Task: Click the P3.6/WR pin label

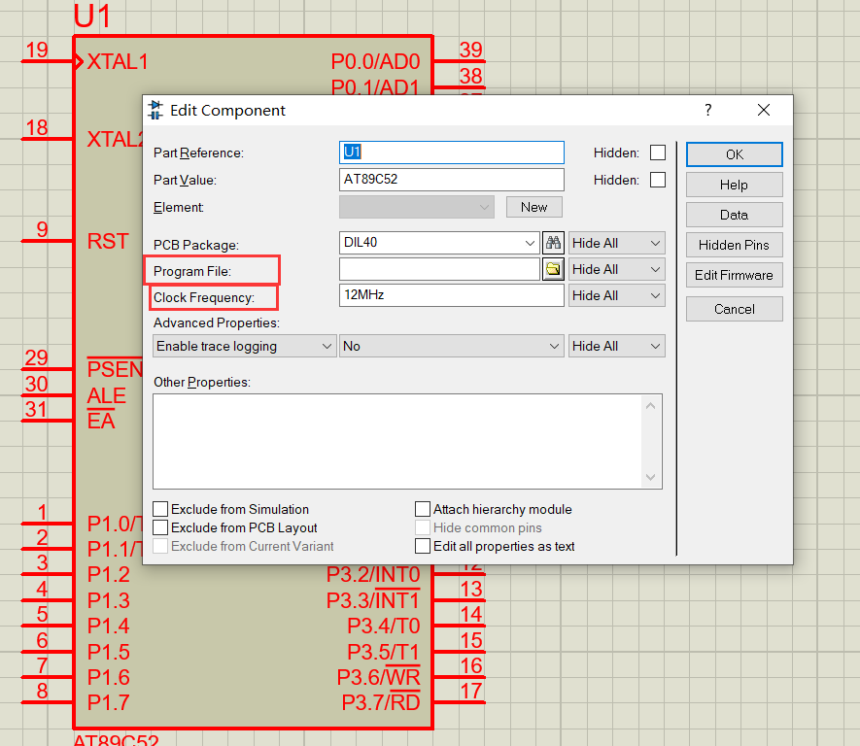Action: click(x=378, y=677)
